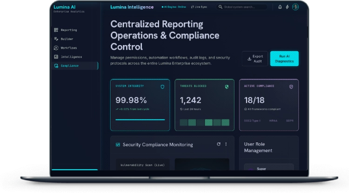
Task: Open Intelligence in the sidebar
Action: click(x=75, y=57)
